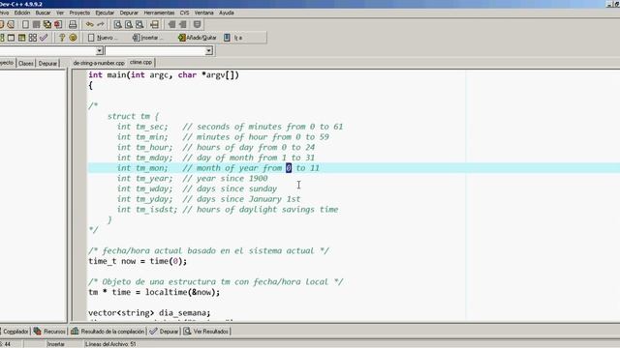Switch to the de-string-a-number.cpp file tab

(x=99, y=63)
